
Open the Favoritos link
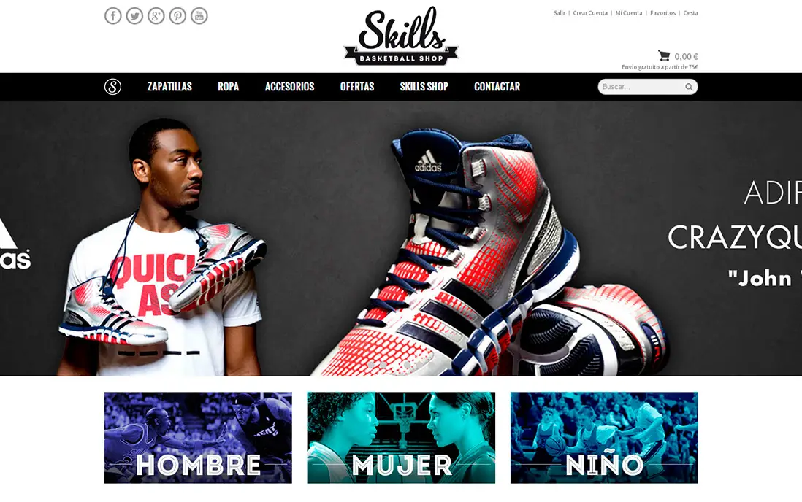click(663, 13)
